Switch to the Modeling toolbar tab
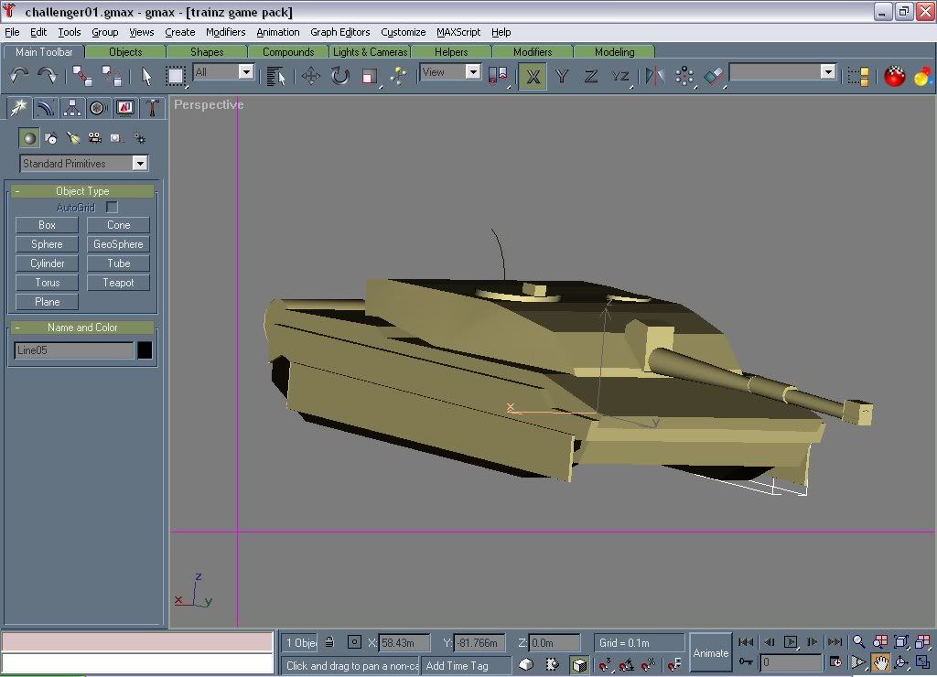This screenshot has height=677, width=937. (x=614, y=52)
